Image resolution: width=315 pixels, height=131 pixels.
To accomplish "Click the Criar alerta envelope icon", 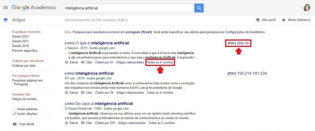I will [x=15, y=124].
